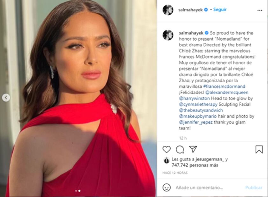Viewport: 268px width, 197px height.
Task: Like the post with the heart icon
Action: [167, 150]
